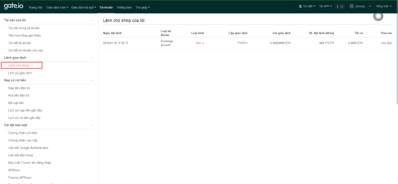The width and height of the screenshot is (398, 184).
Task: Collapse the Tài sản của tôi section
Action: tap(92, 20)
